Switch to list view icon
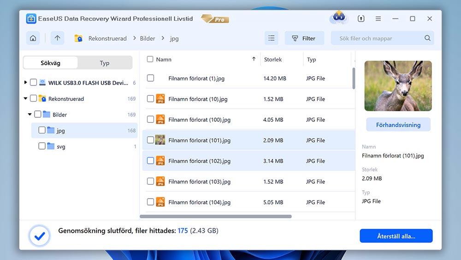Screen dimensions: 461x260 click(x=272, y=38)
